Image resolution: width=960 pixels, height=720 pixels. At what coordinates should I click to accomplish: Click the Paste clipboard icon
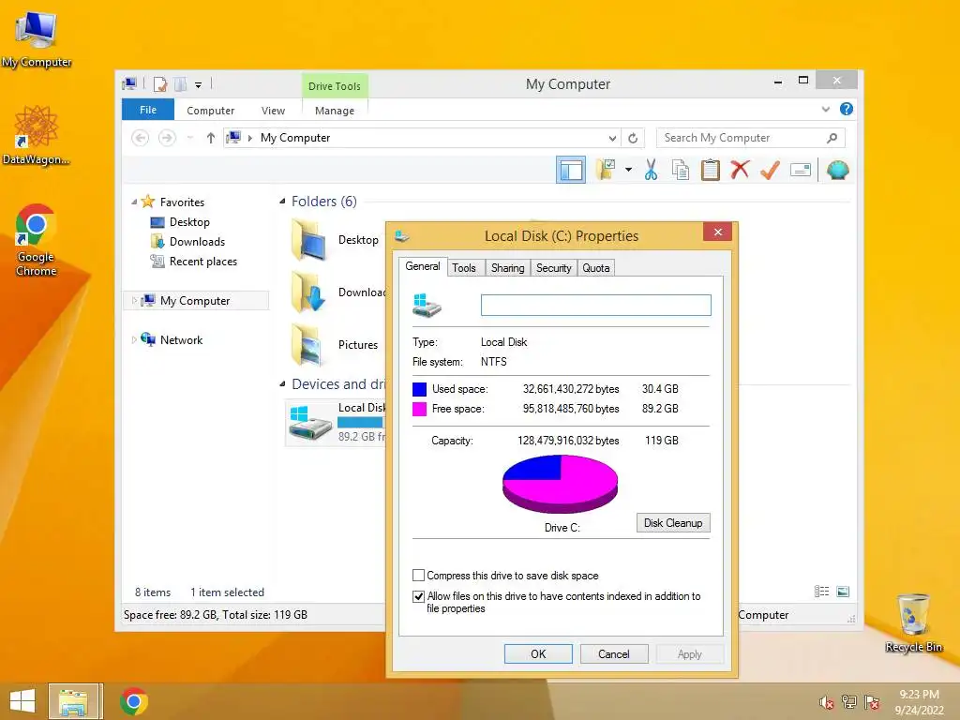pos(711,170)
